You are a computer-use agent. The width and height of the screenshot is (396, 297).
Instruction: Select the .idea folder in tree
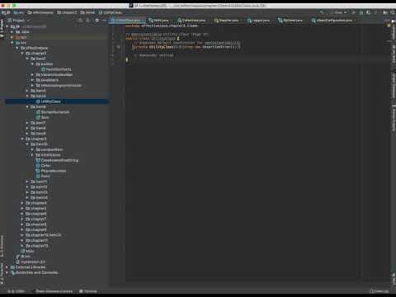[22, 32]
